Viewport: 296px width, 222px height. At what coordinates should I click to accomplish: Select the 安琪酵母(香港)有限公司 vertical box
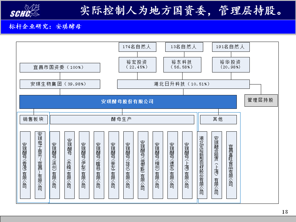(x=25, y=165)
